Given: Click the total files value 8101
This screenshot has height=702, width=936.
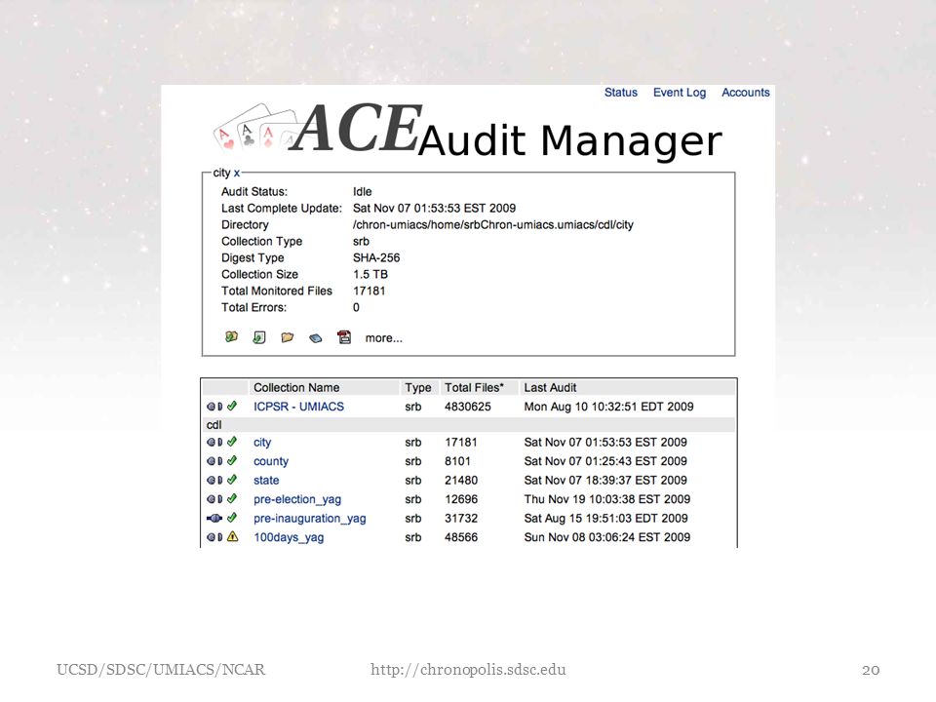Looking at the screenshot, I should click(x=457, y=461).
